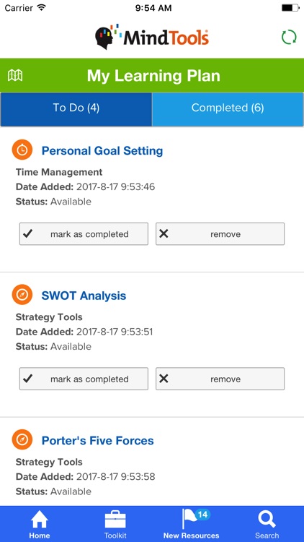Screen dimensions: 304x542
Task: Tap the green refresh sync icon
Action: [x=289, y=37]
